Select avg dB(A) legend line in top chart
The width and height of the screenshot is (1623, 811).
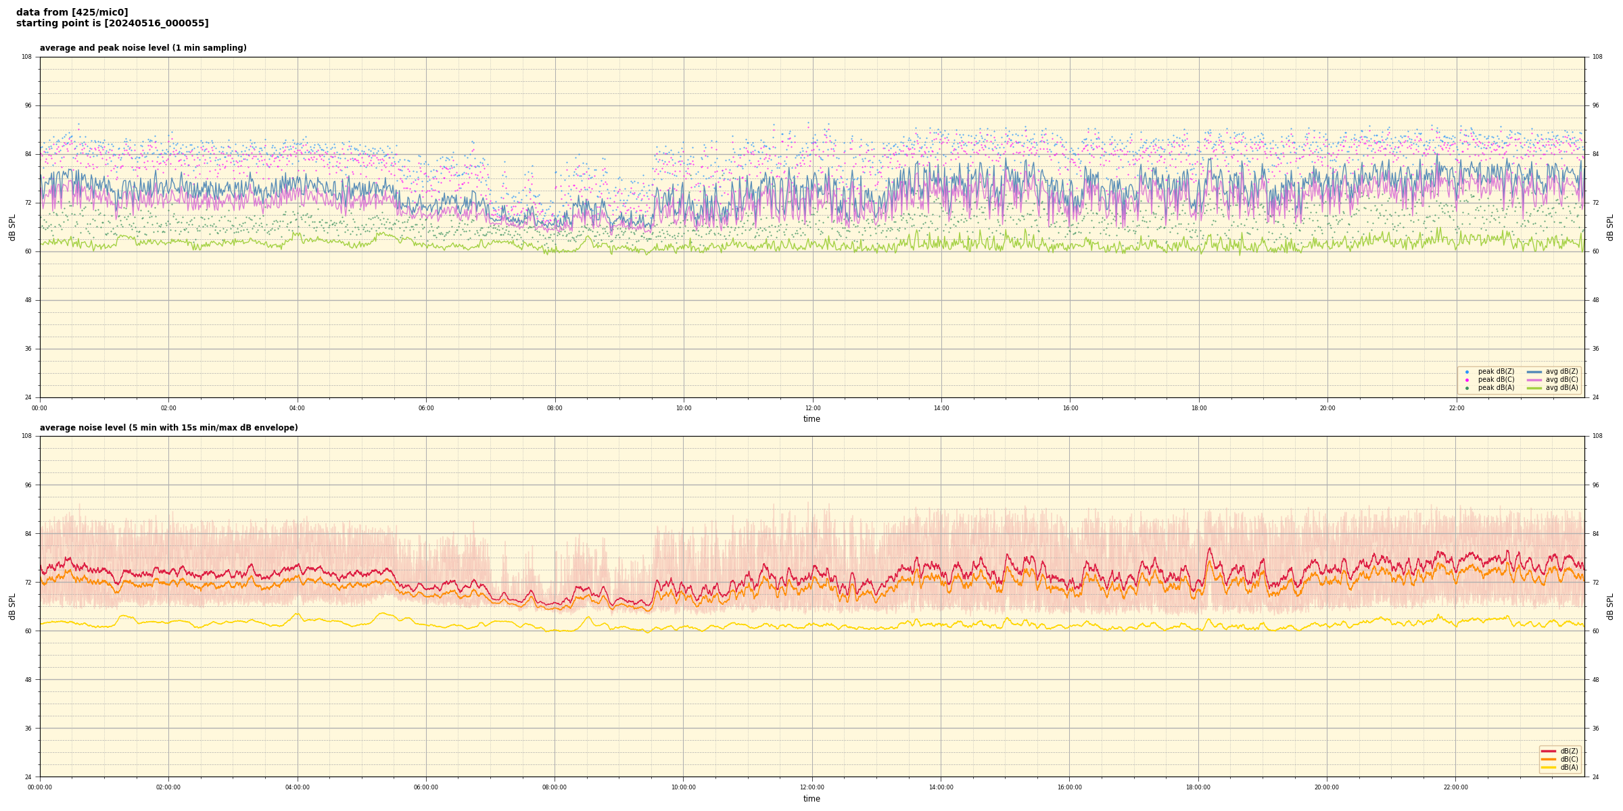[1534, 388]
